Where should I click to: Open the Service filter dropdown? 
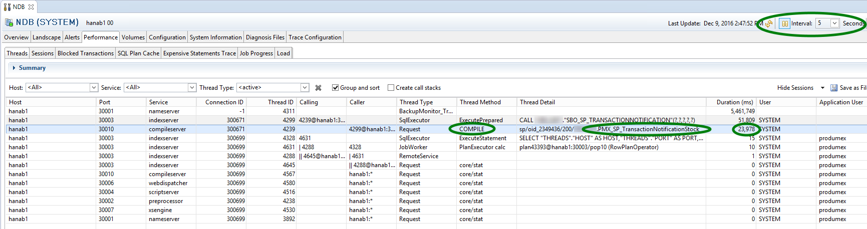pos(191,88)
